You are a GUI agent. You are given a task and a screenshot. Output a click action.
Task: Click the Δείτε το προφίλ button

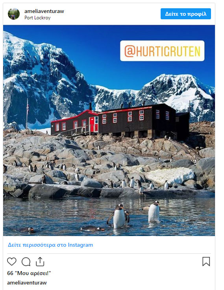point(186,14)
